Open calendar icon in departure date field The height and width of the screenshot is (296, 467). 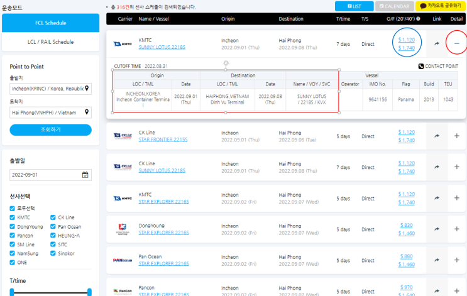click(85, 175)
